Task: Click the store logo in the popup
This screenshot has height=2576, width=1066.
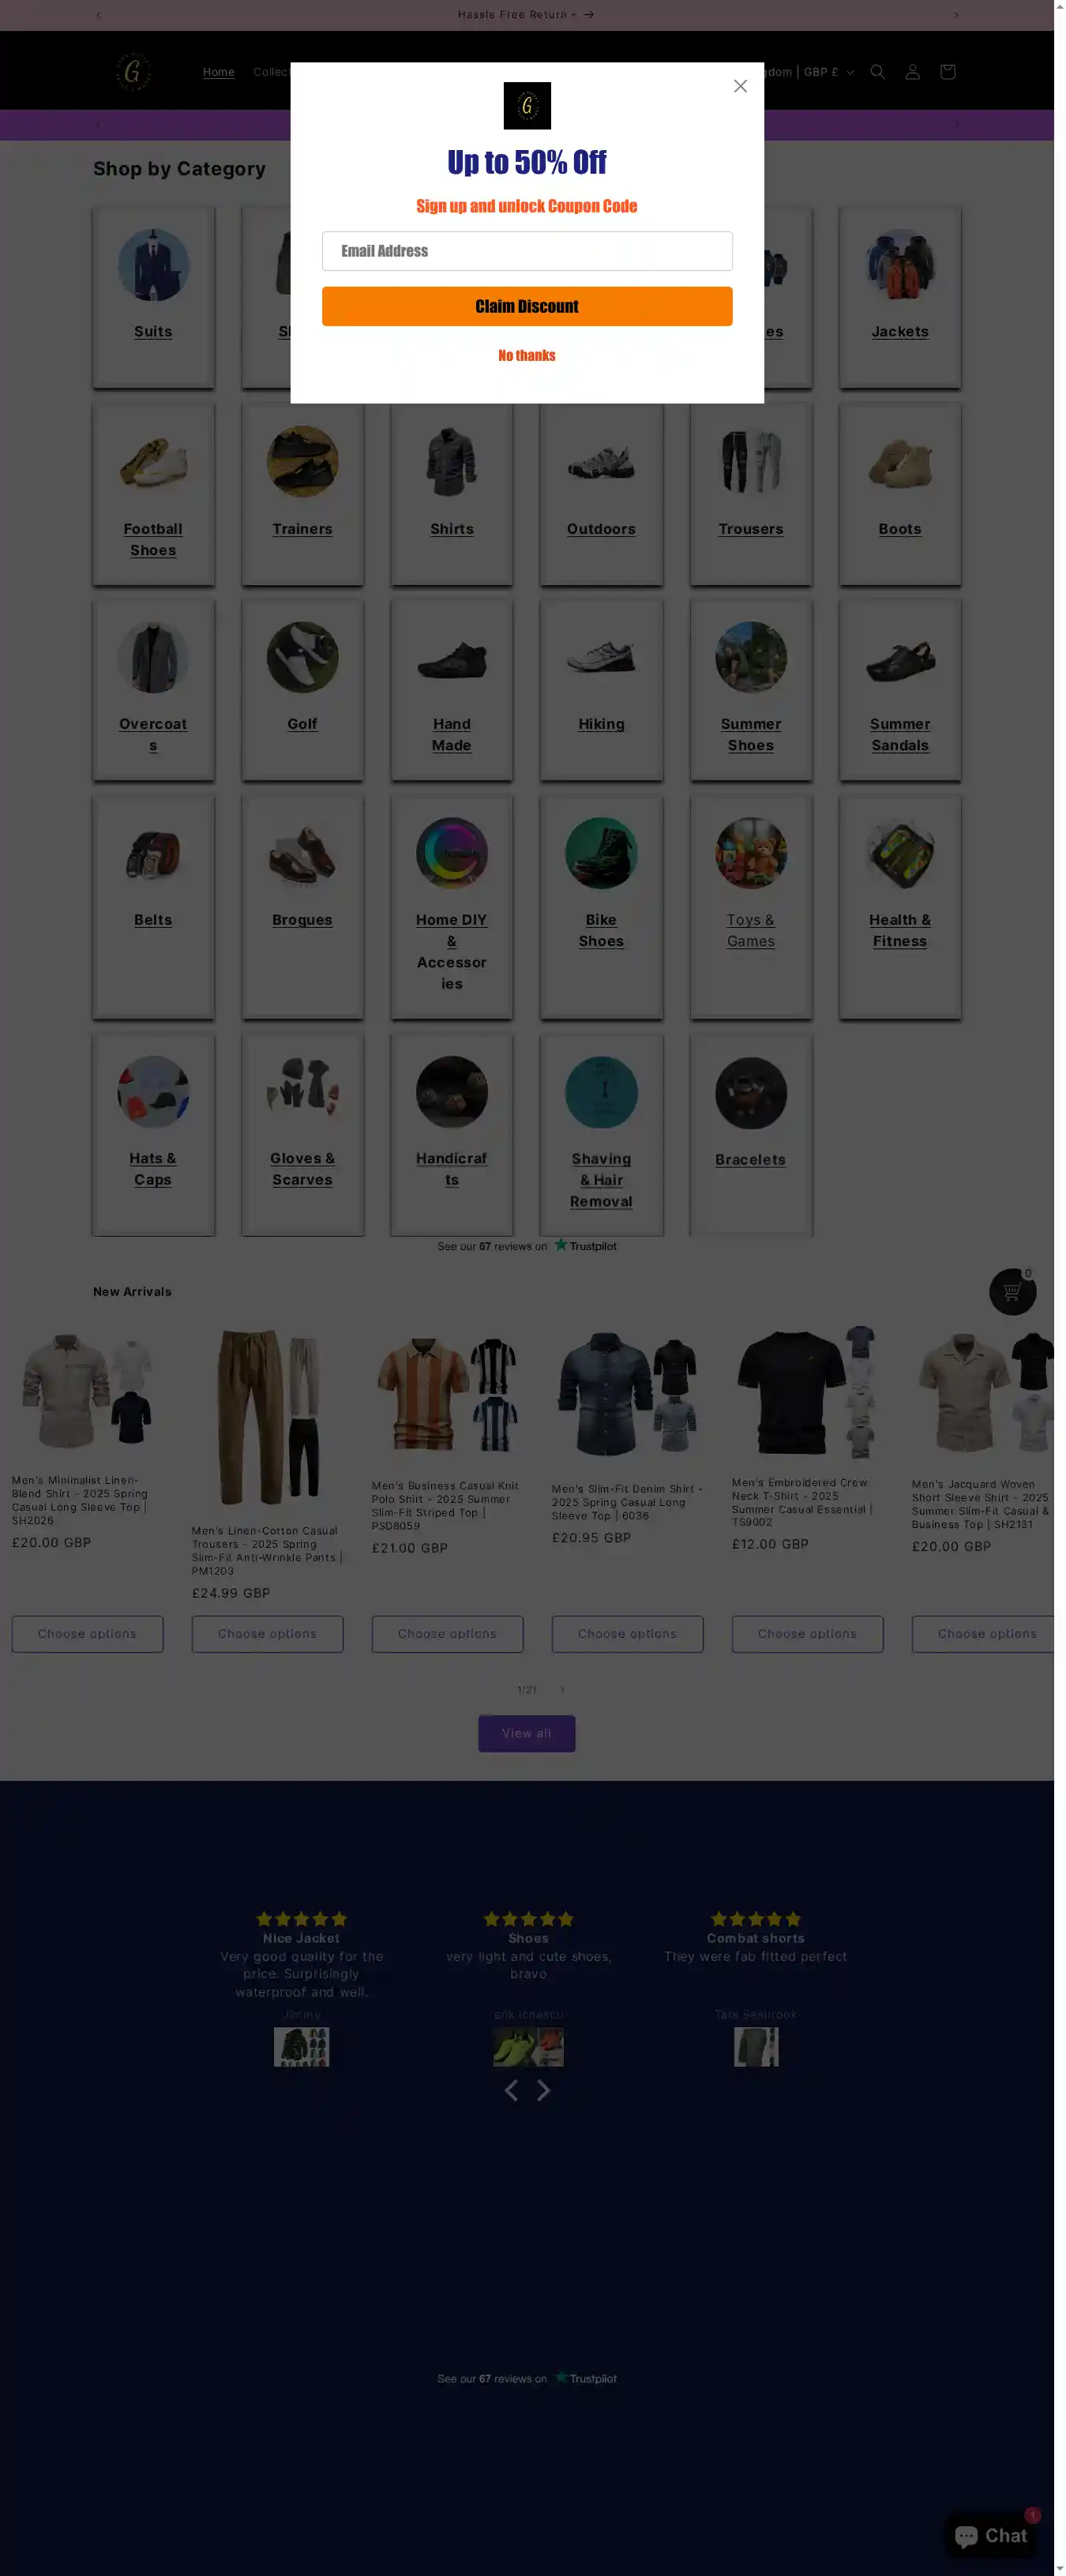Action: [527, 106]
